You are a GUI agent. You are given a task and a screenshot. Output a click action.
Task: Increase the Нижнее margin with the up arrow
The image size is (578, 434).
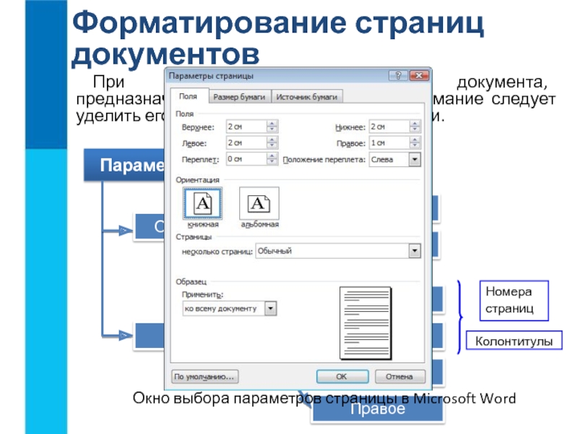[415, 123]
